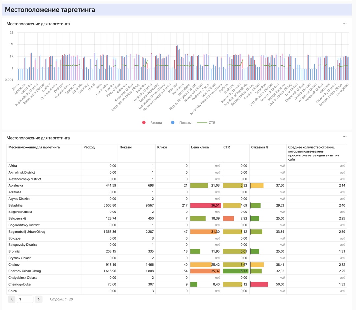Open the table widget's three-dot menu
356x310 pixels.
tap(344, 136)
